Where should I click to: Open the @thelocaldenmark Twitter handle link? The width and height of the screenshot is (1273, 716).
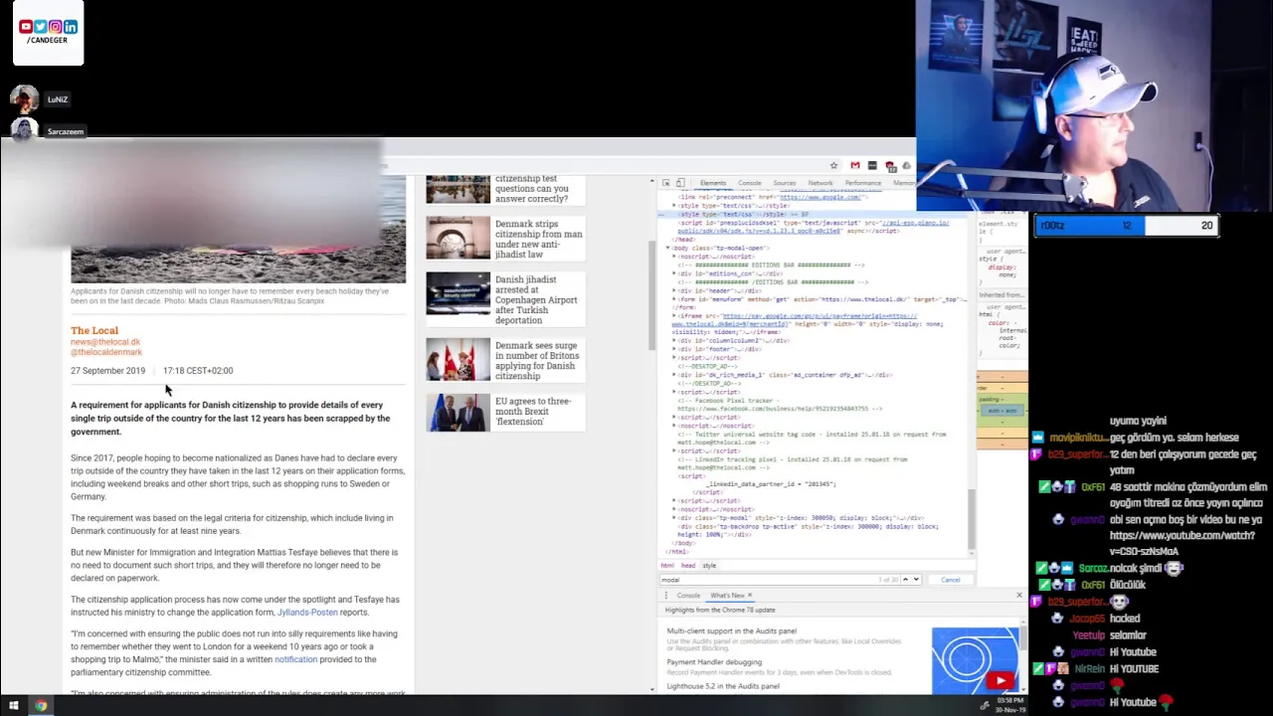point(106,352)
